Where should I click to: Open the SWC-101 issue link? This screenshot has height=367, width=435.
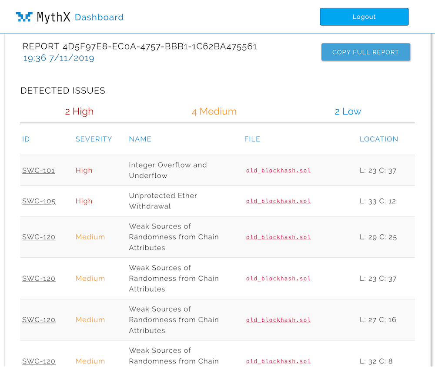pos(39,171)
